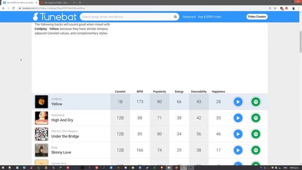Open the browser zoom magnifier icon

click(270, 8)
